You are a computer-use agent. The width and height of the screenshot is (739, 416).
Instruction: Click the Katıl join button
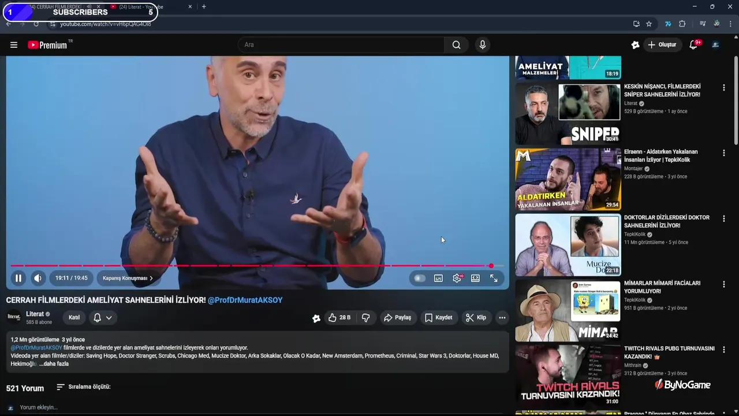pos(74,317)
